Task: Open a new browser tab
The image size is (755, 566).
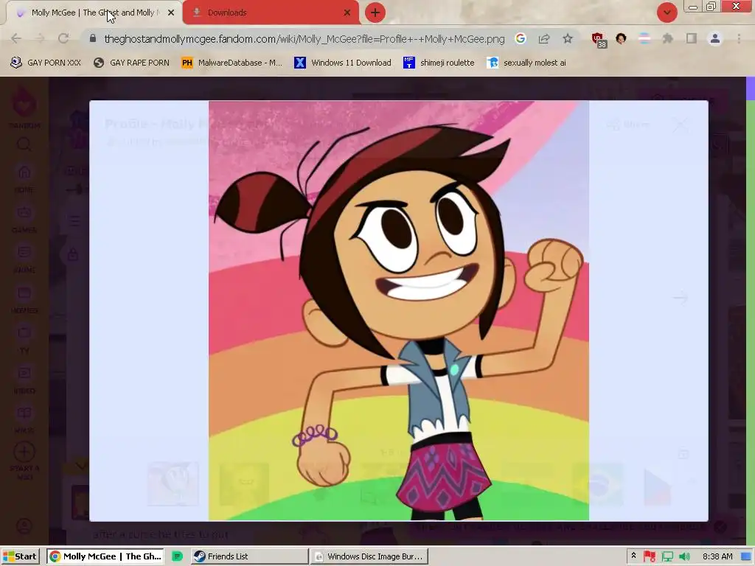Action: click(375, 13)
